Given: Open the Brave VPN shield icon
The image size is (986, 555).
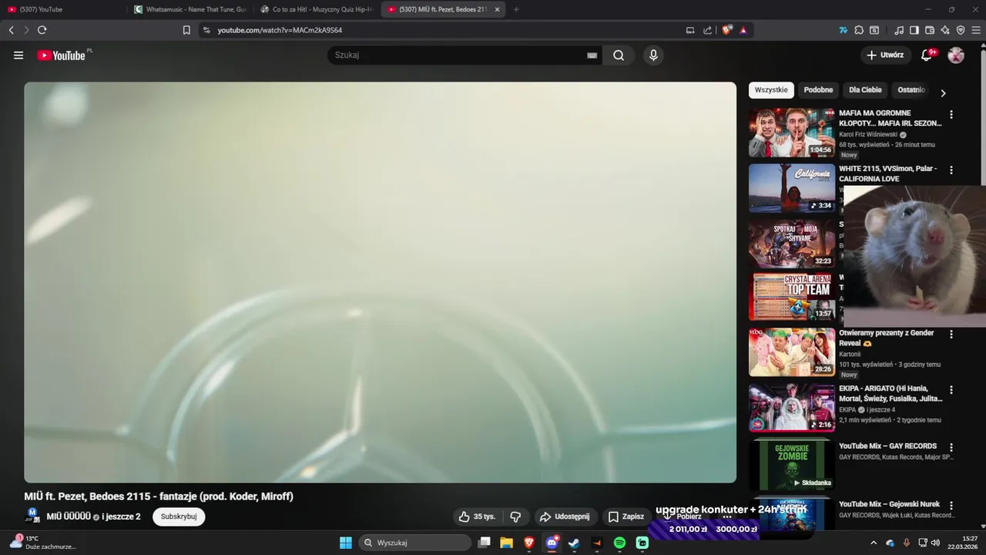Looking at the screenshot, I should 961,30.
